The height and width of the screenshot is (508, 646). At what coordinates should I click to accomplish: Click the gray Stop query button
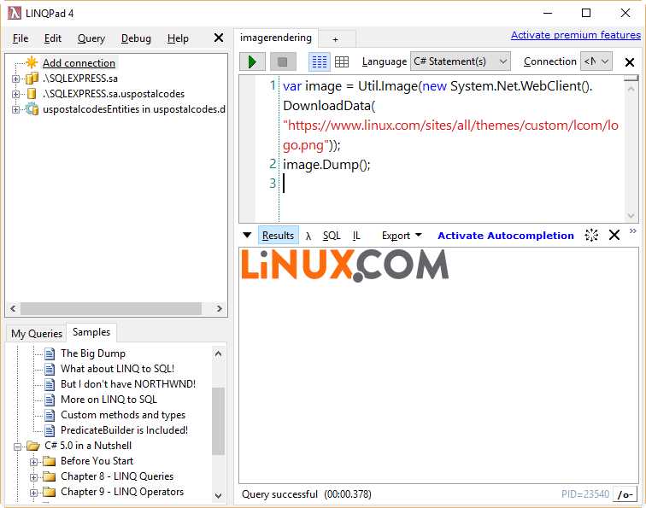[x=283, y=61]
